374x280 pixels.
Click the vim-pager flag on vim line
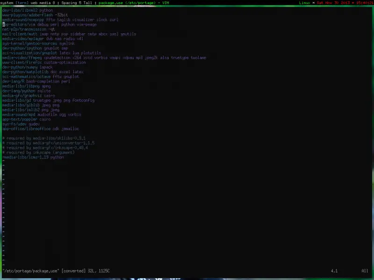pos(86,25)
